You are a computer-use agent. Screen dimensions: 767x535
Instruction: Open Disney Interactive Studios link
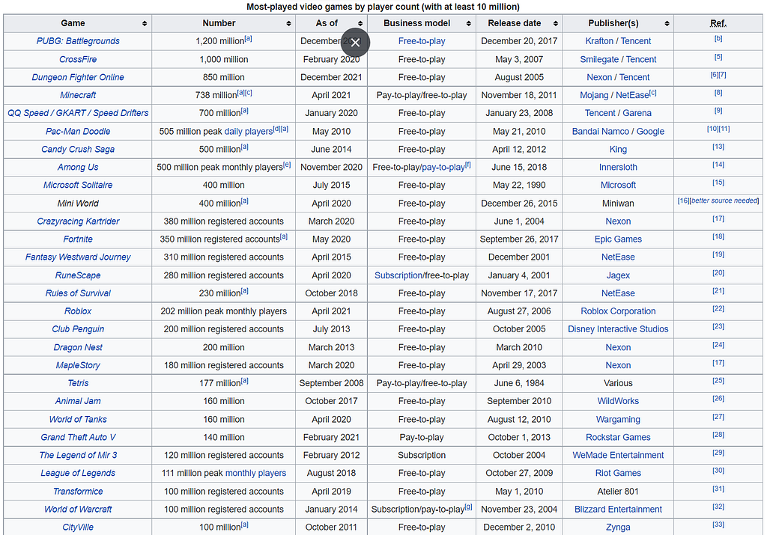pyautogui.click(x=618, y=329)
